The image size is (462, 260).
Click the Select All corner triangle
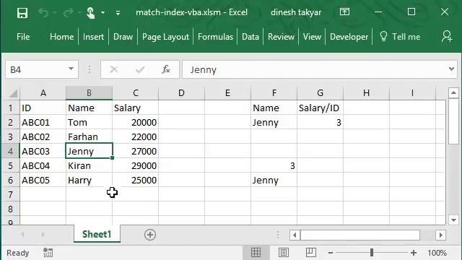click(13, 93)
